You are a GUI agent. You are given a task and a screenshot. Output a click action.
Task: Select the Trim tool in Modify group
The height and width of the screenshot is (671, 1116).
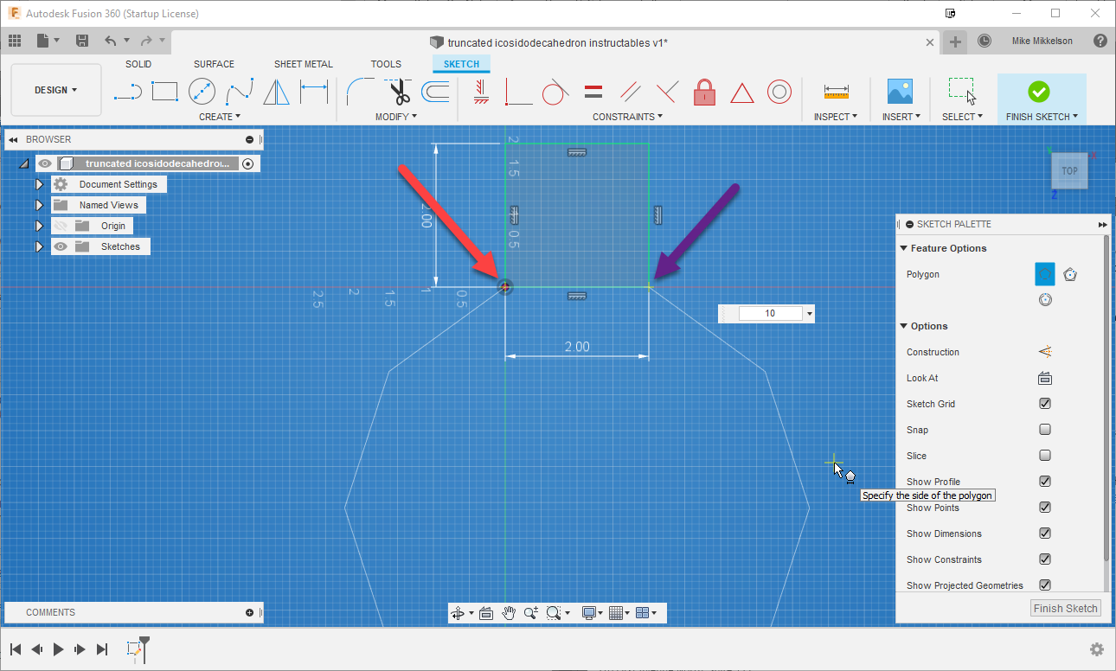coord(400,91)
